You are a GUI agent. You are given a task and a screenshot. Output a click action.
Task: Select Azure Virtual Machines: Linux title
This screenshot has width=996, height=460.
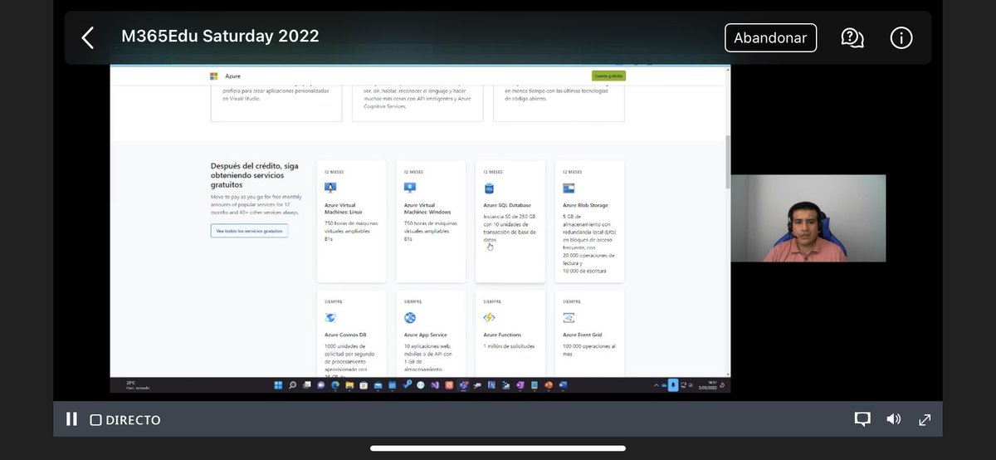point(343,207)
